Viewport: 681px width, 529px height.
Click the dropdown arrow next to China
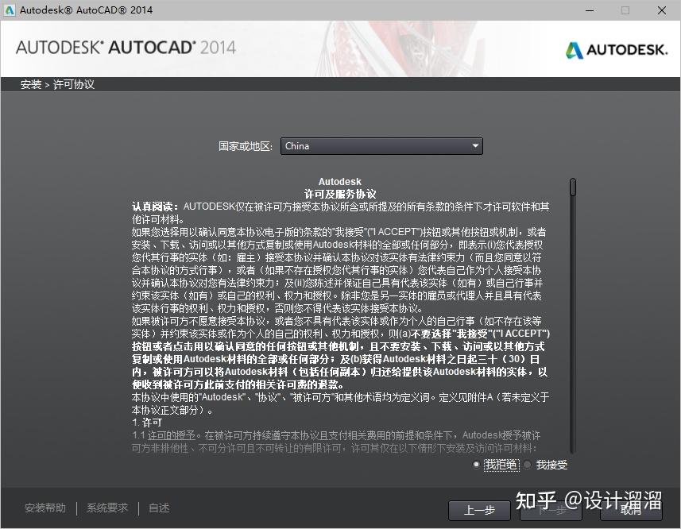coord(476,145)
